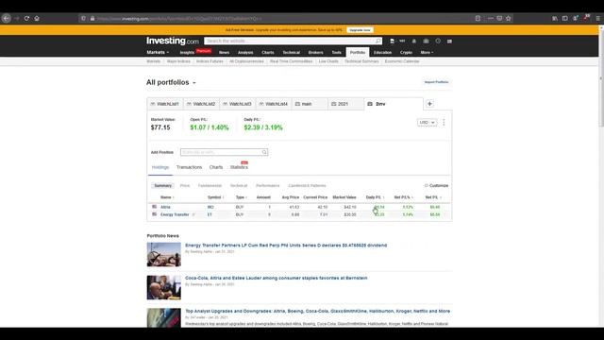Bookmark this page with the star icon
Image resolution: width=604 pixels, height=340 pixels.
point(508,18)
